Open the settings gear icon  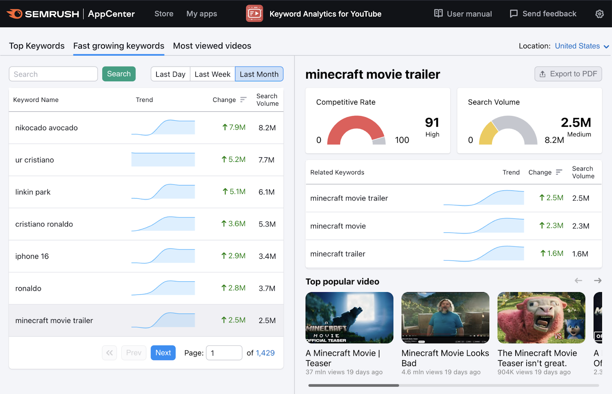(599, 14)
